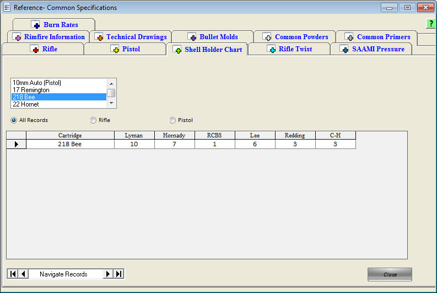Switch to the Bullet Molds tab
The image size is (437, 293).
coord(213,37)
